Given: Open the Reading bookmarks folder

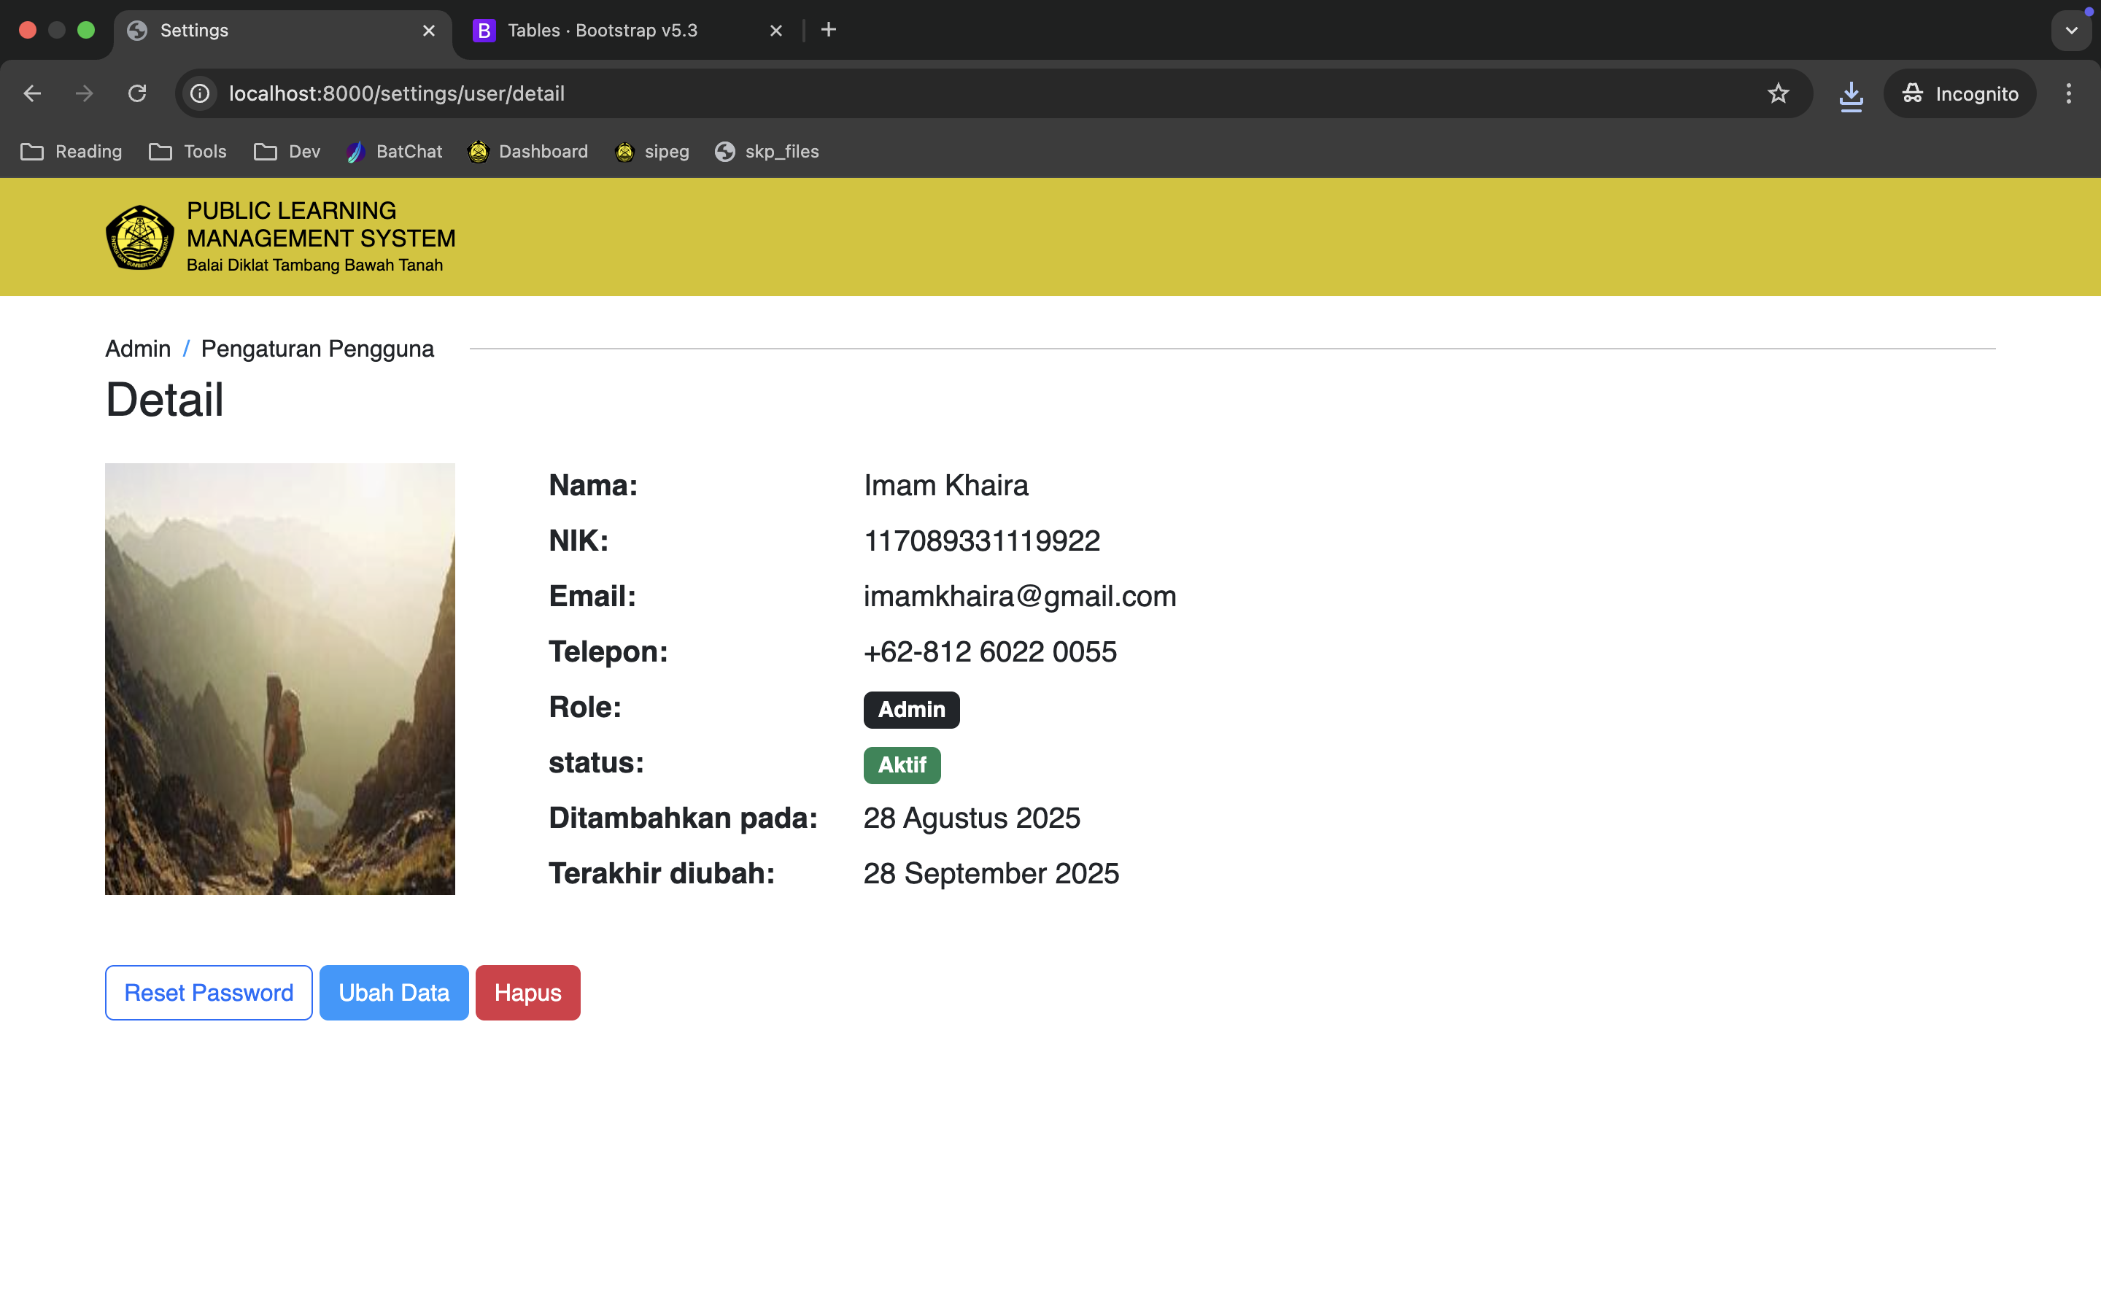Looking at the screenshot, I should [x=71, y=152].
